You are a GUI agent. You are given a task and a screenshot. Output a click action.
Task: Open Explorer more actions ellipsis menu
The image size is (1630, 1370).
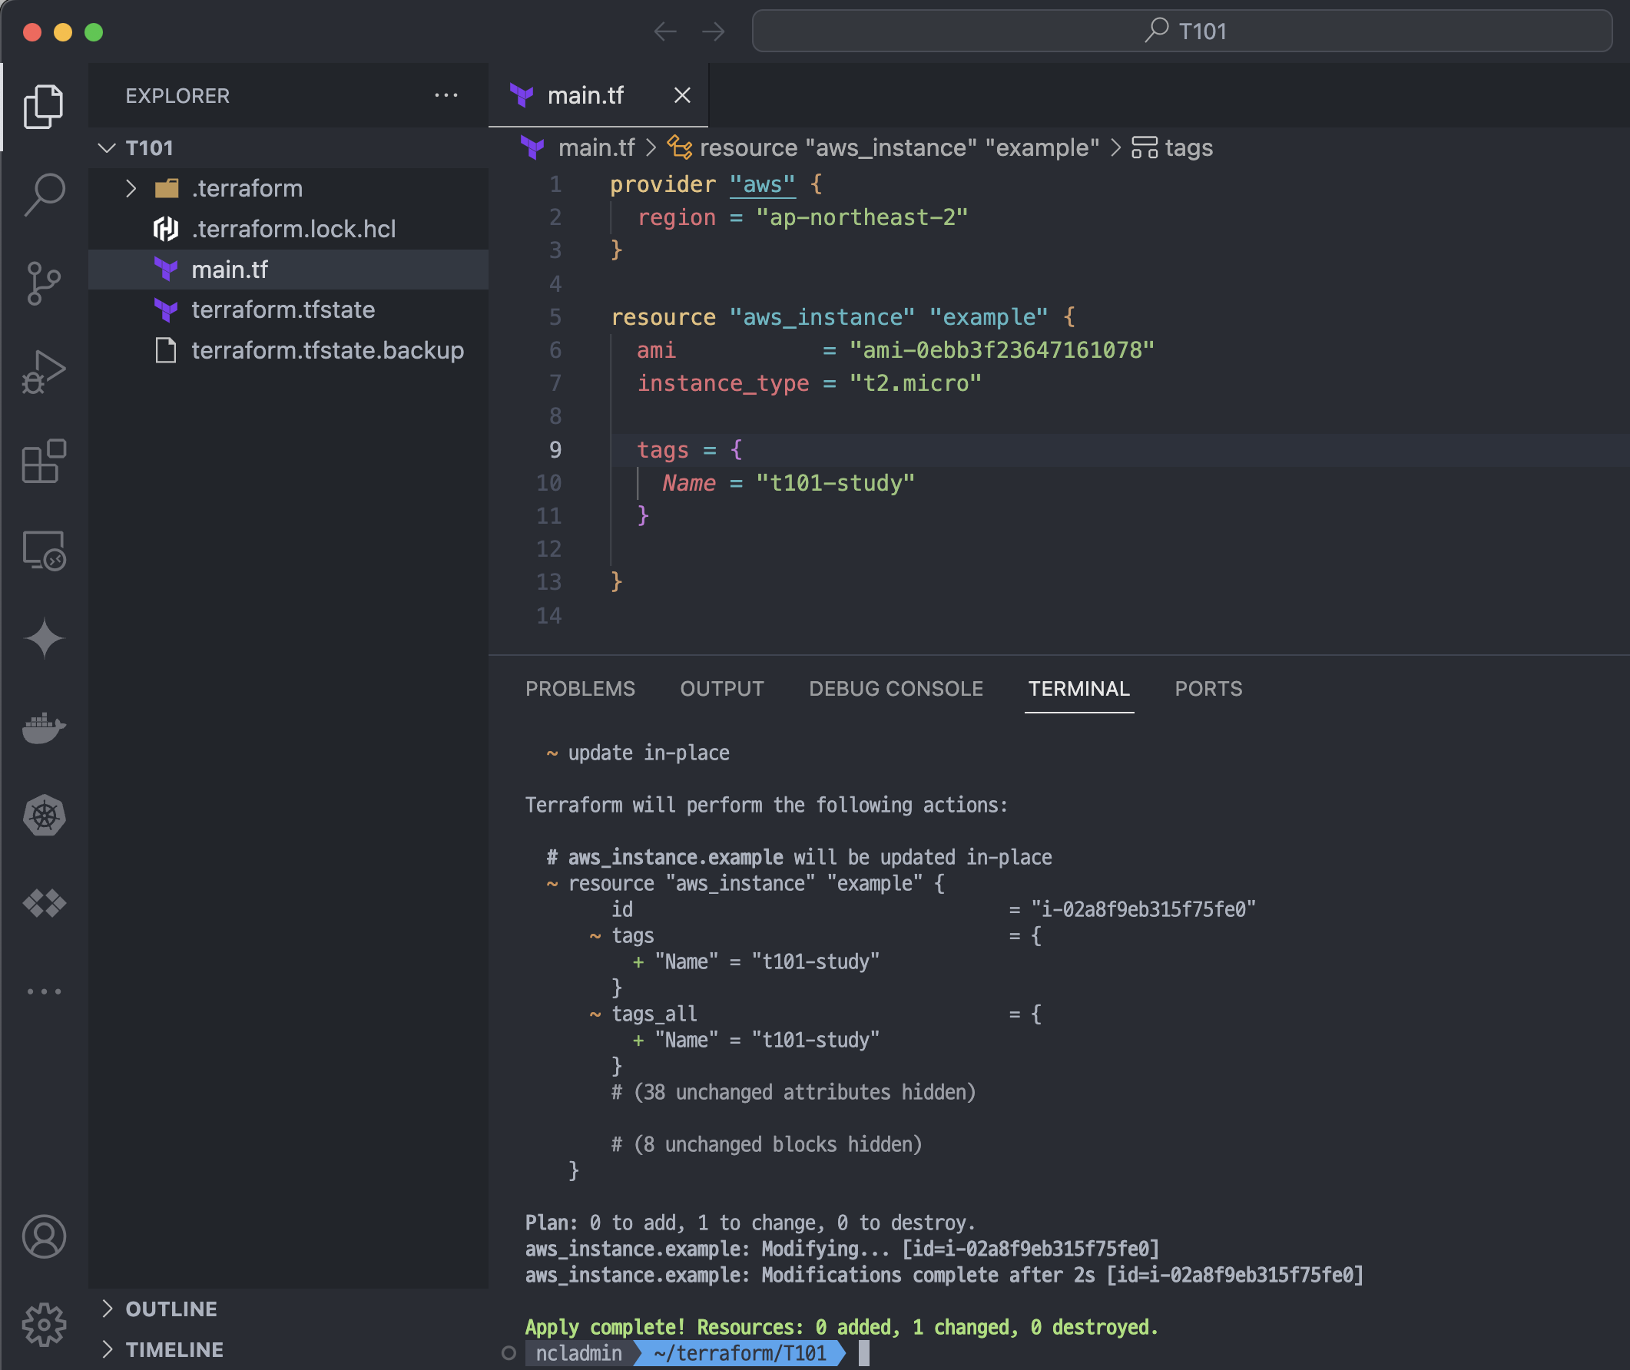(x=446, y=95)
